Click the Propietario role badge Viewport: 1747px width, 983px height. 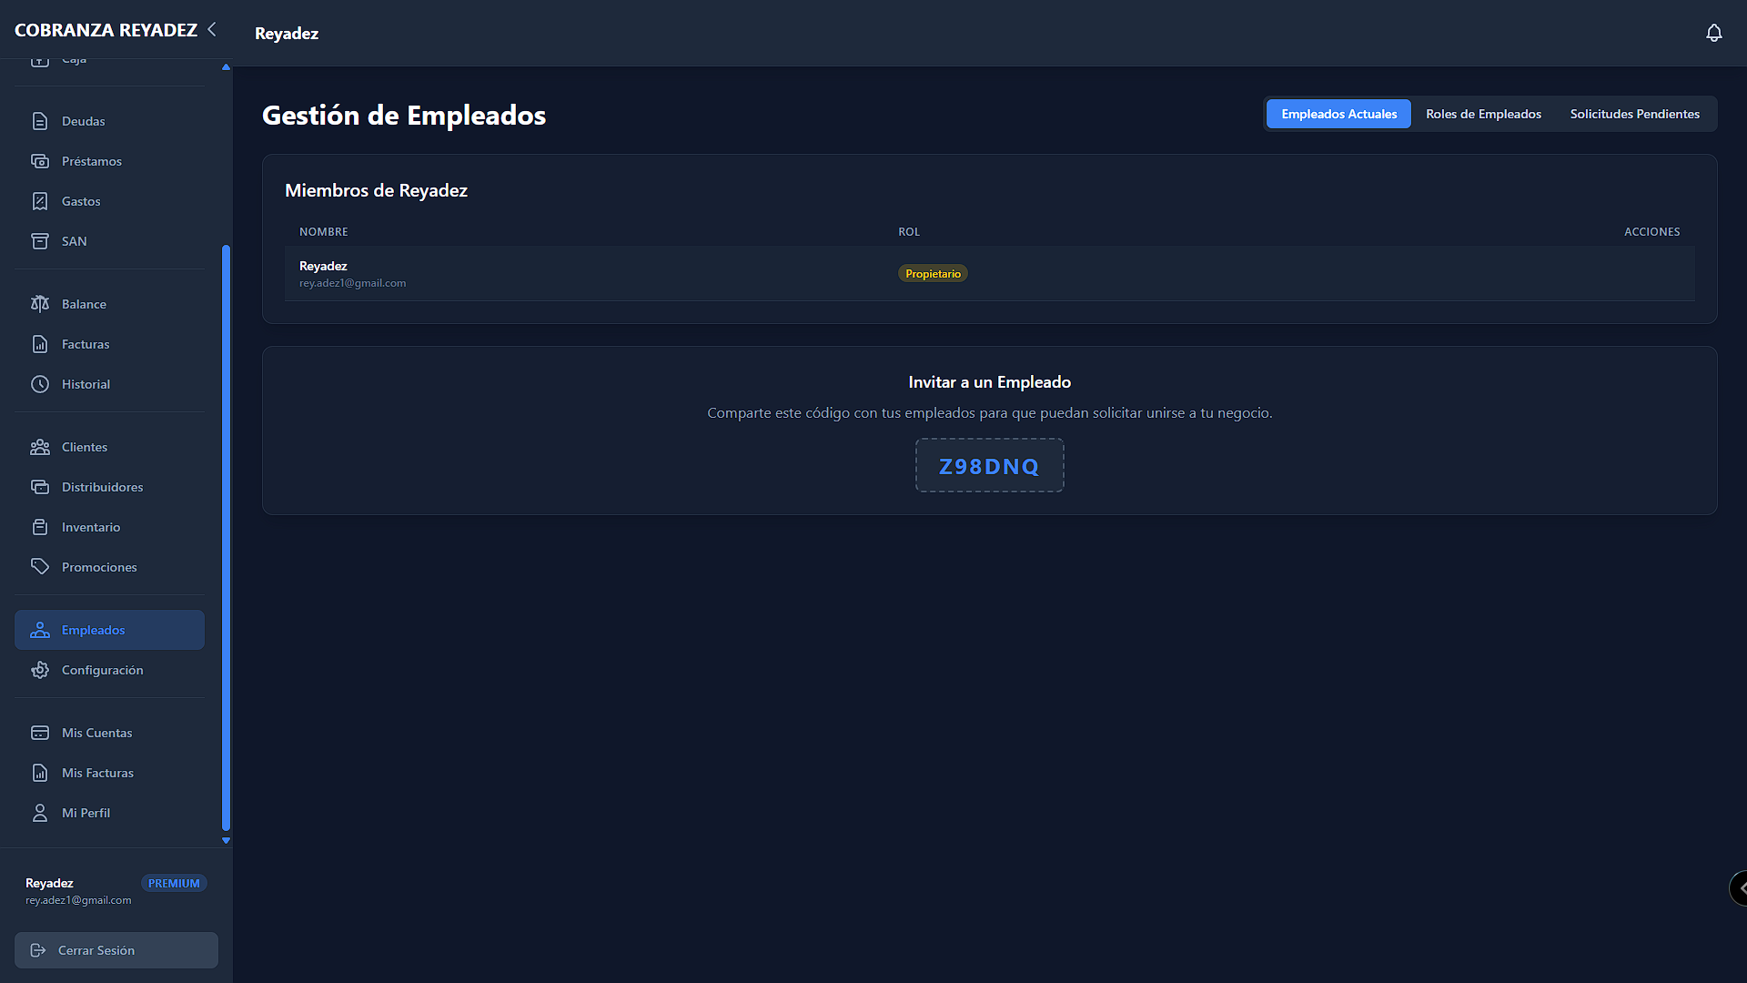click(933, 274)
